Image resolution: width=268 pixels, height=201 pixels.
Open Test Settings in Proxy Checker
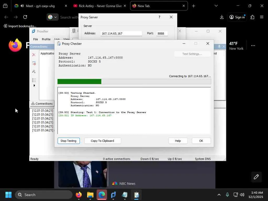[192, 54]
